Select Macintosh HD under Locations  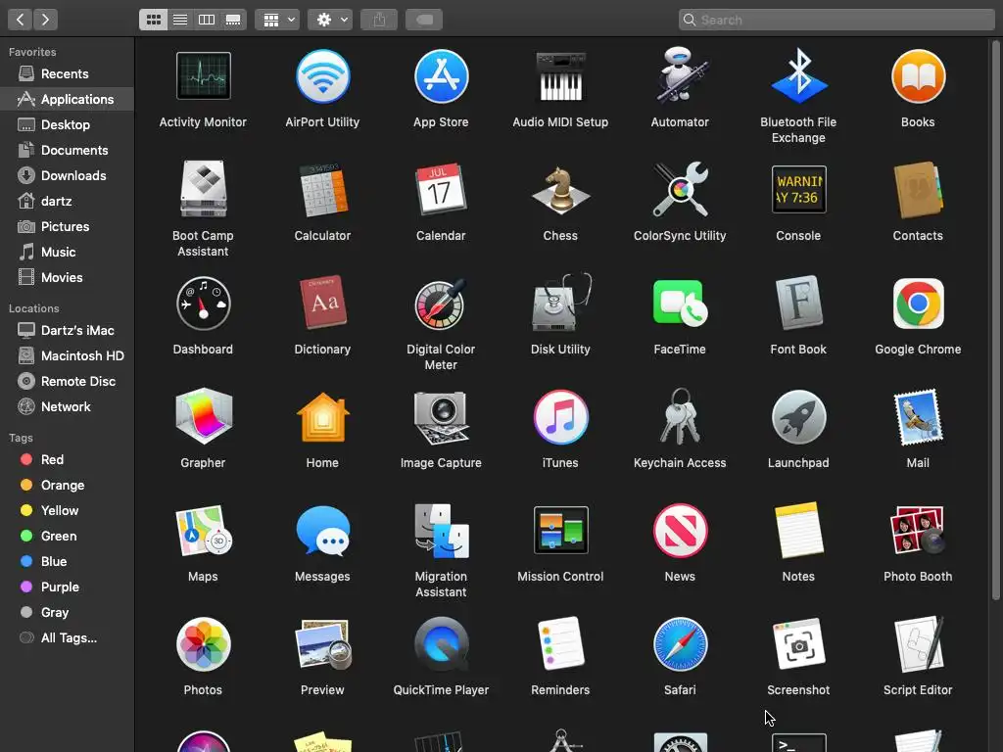pyautogui.click(x=68, y=355)
